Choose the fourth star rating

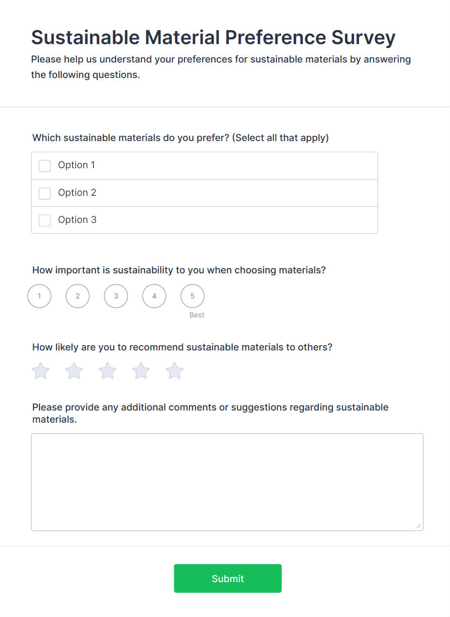click(x=141, y=371)
